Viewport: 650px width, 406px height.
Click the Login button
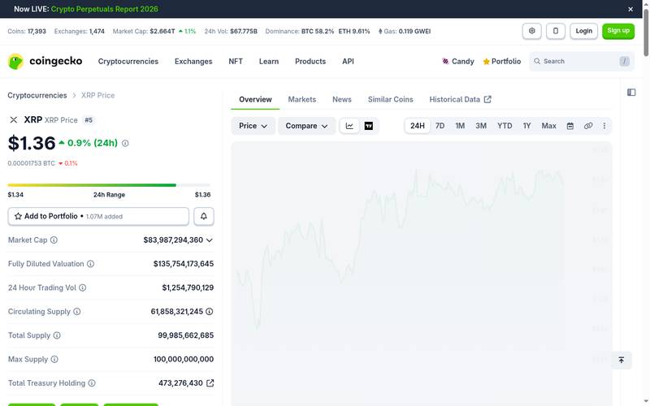tap(583, 31)
